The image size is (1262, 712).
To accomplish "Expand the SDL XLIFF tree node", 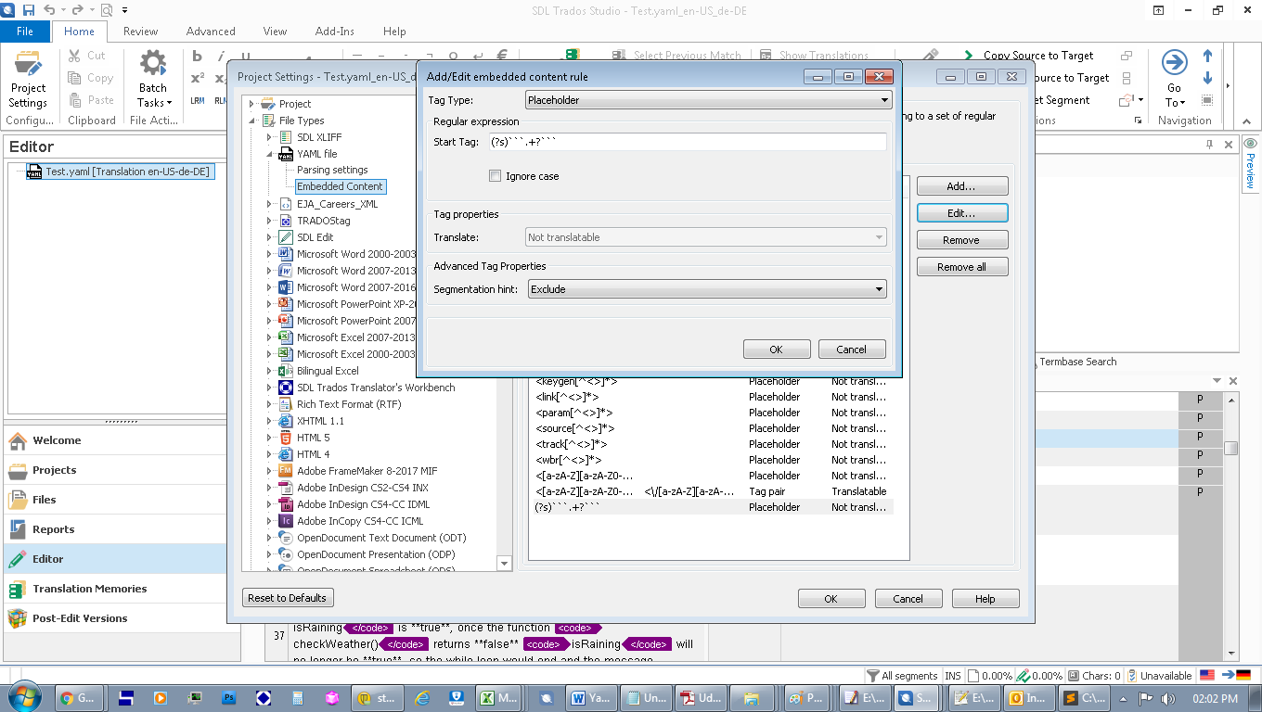I will [270, 137].
